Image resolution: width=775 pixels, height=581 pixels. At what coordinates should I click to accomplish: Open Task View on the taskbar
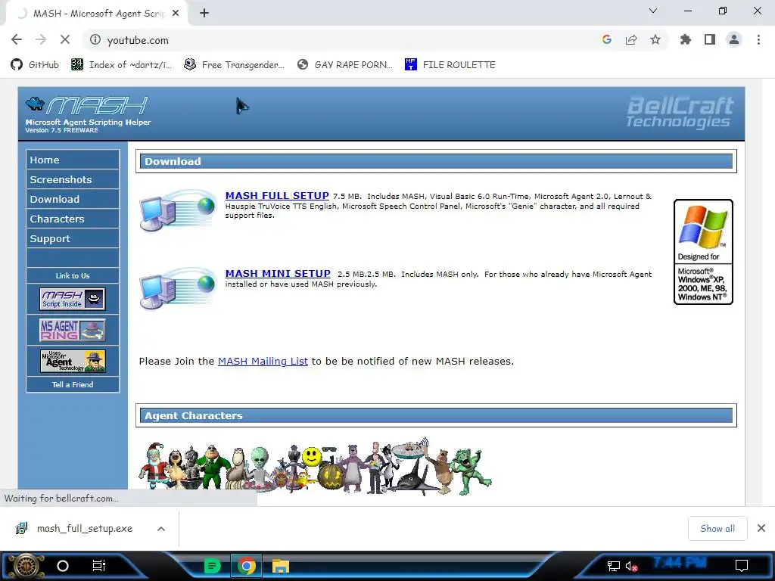(x=99, y=566)
